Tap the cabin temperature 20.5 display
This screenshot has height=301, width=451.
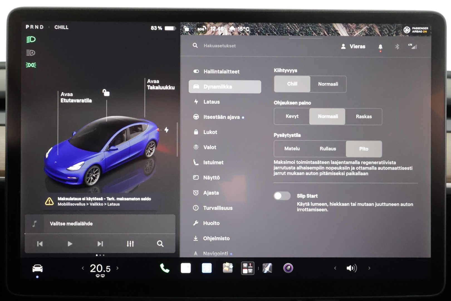pos(100,268)
